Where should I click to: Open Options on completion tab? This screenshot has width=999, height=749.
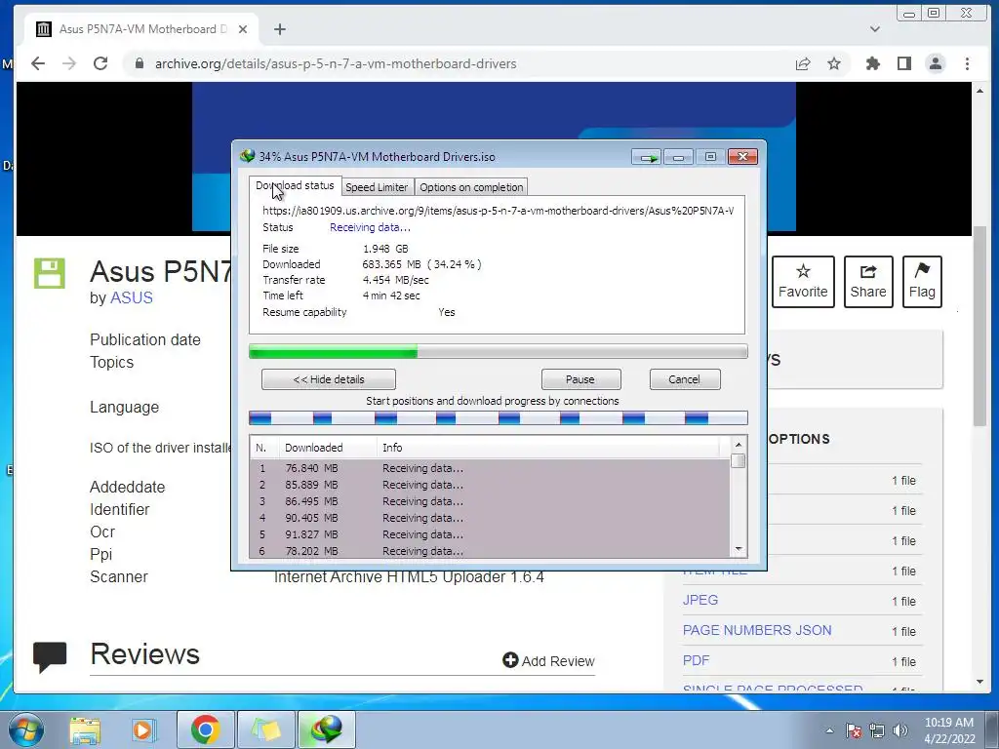(x=471, y=187)
